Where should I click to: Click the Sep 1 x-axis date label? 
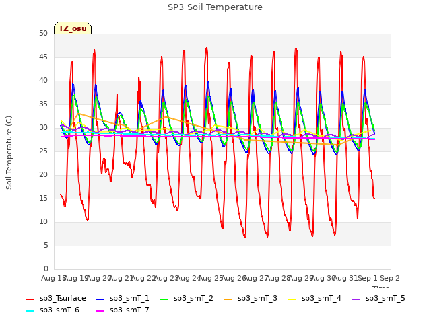[x=368, y=278]
